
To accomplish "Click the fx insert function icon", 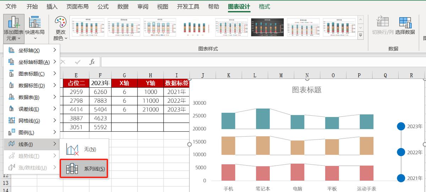I will [x=92, y=62].
